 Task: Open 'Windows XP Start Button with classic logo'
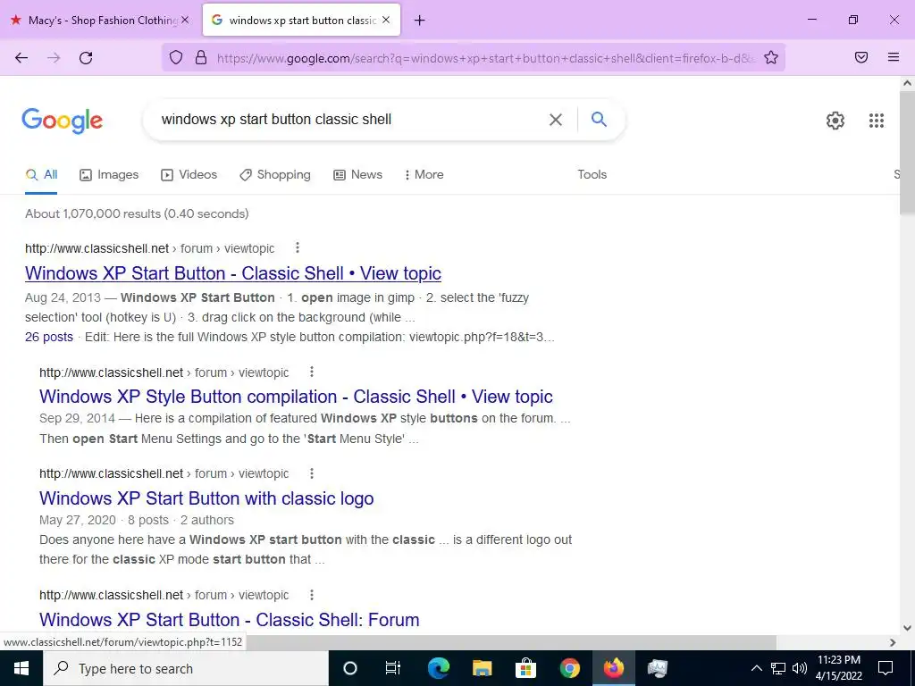click(x=206, y=498)
